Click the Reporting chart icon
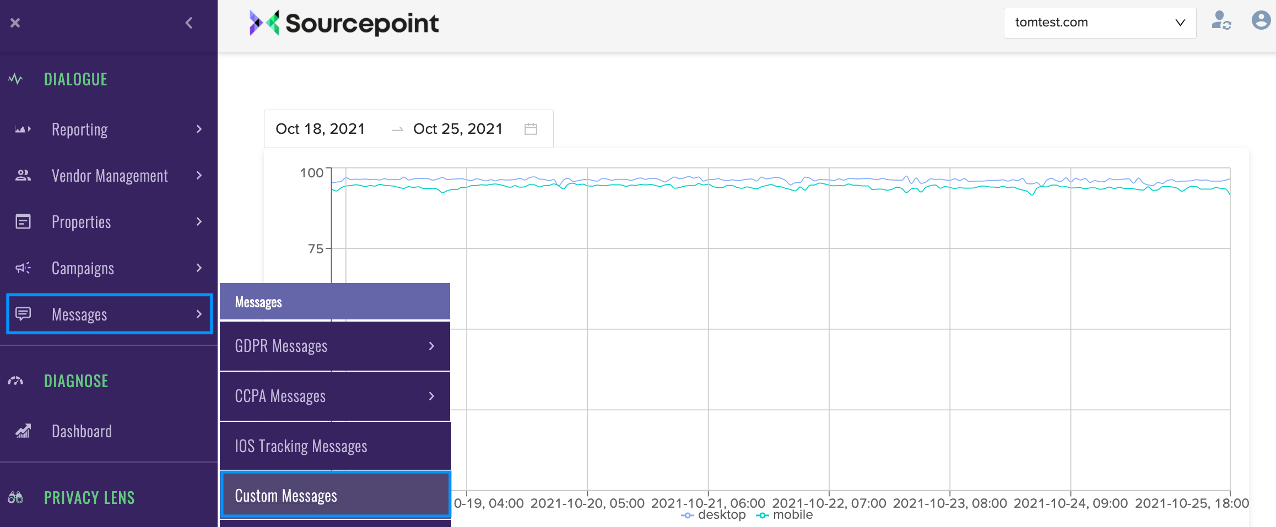Image resolution: width=1276 pixels, height=527 pixels. point(23,129)
